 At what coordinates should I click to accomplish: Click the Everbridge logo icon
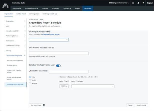[x=5, y=5]
